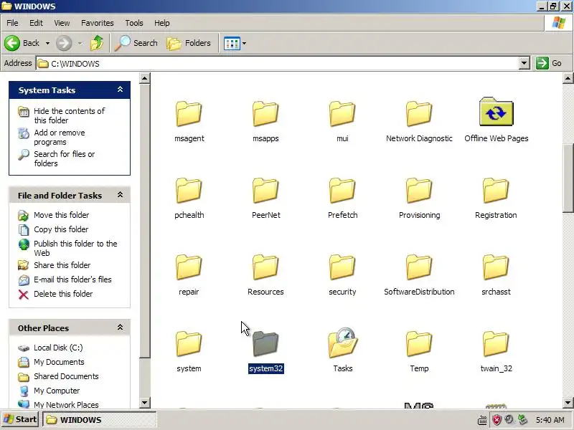Click the Address bar path field

coord(278,64)
